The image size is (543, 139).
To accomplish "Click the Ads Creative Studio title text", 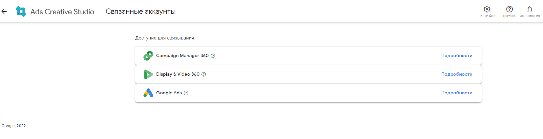I will [62, 12].
